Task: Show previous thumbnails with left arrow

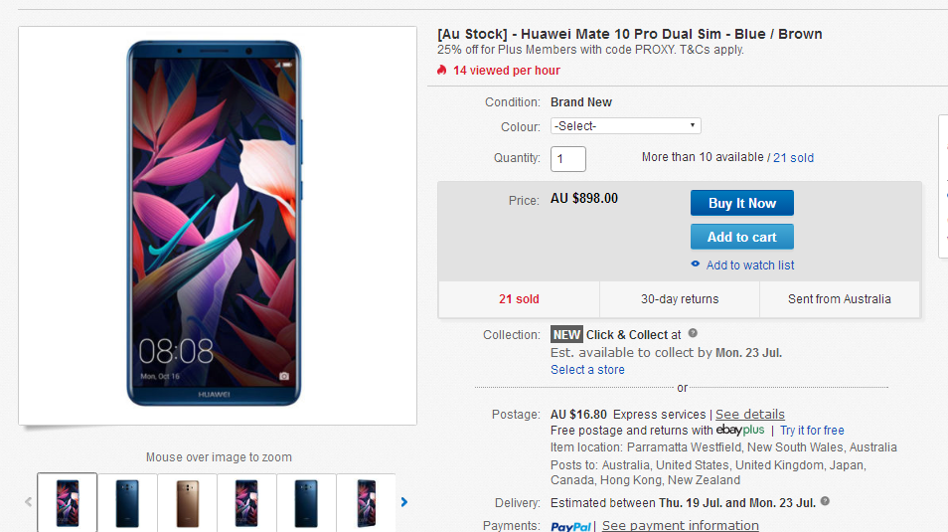Action: point(28,502)
